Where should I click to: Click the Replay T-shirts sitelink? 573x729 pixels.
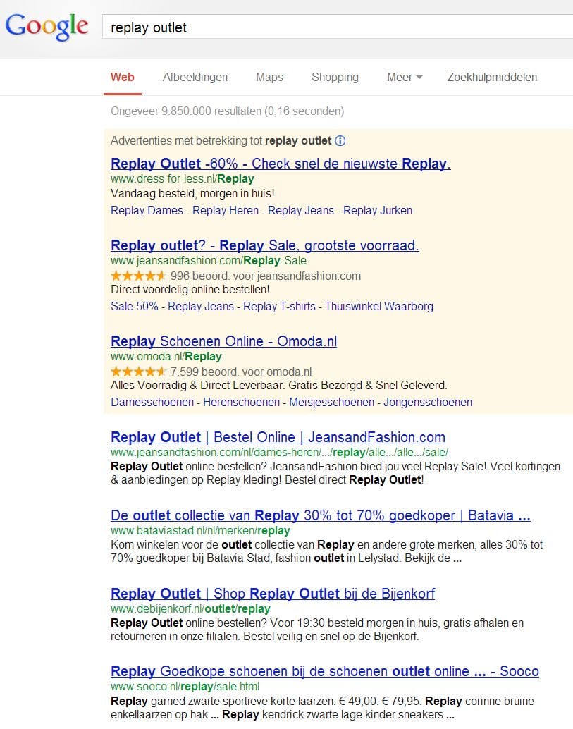279,307
